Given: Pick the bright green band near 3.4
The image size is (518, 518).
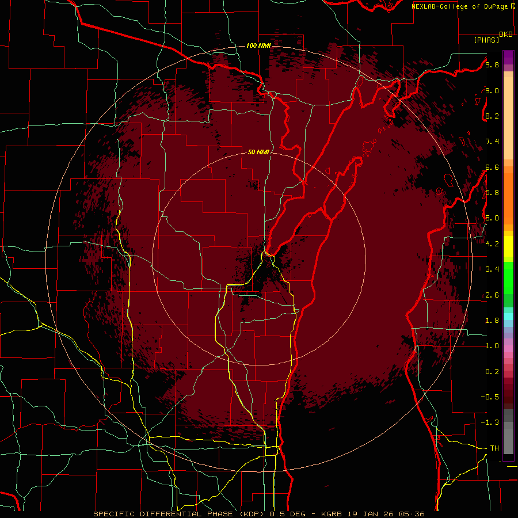Looking at the screenshot, I should (x=508, y=277).
